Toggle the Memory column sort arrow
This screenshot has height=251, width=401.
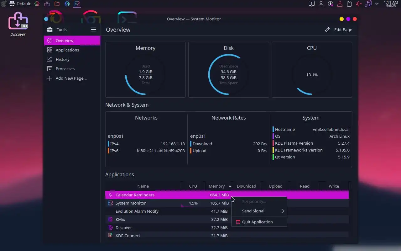tap(230, 186)
